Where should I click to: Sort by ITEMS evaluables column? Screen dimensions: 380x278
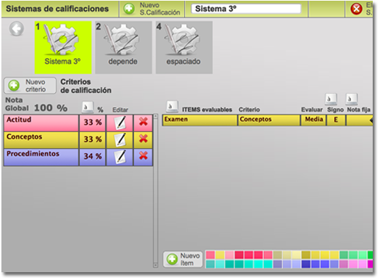coord(172,107)
